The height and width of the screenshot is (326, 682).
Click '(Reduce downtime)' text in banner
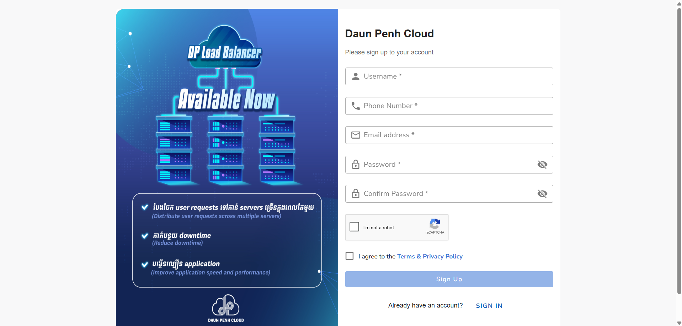177,243
